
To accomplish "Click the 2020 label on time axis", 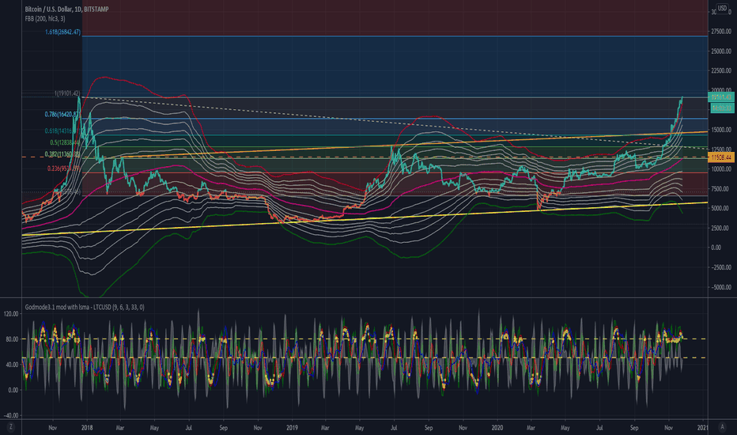I will (x=497, y=428).
